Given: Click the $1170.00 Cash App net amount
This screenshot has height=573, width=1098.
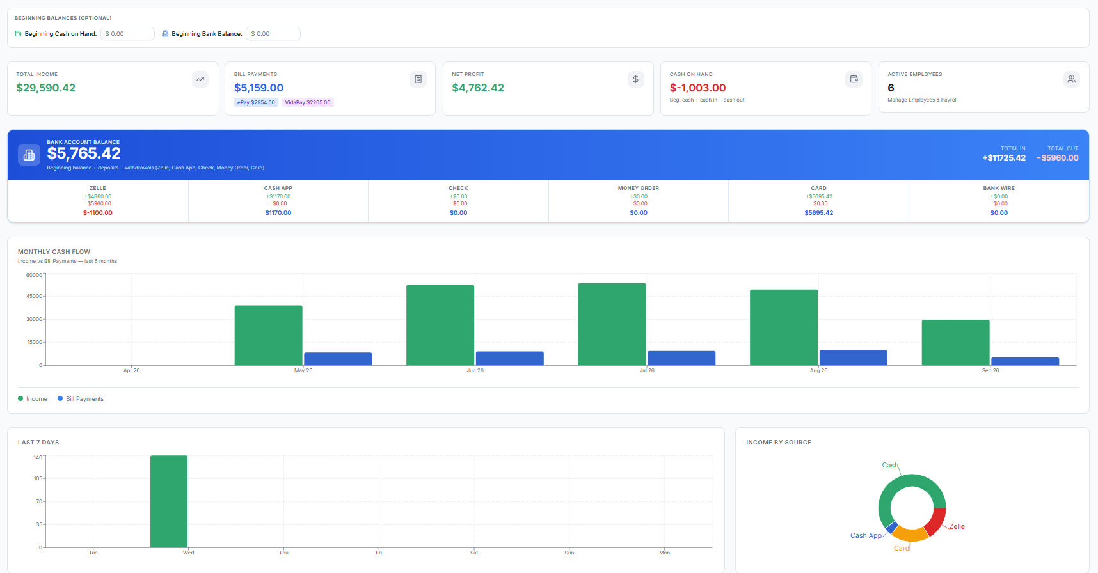Looking at the screenshot, I should point(278,213).
